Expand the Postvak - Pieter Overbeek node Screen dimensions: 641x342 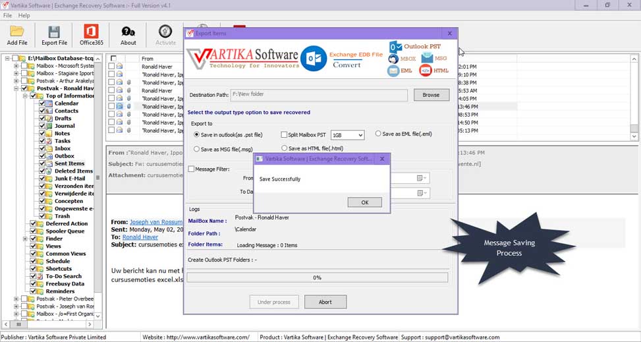tap(16, 299)
